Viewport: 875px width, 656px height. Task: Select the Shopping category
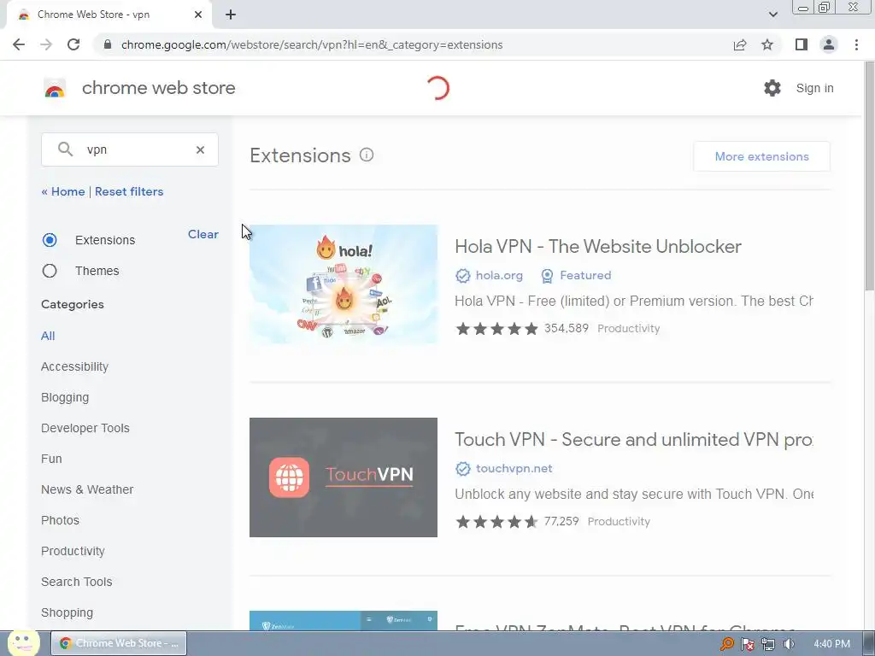click(x=67, y=612)
